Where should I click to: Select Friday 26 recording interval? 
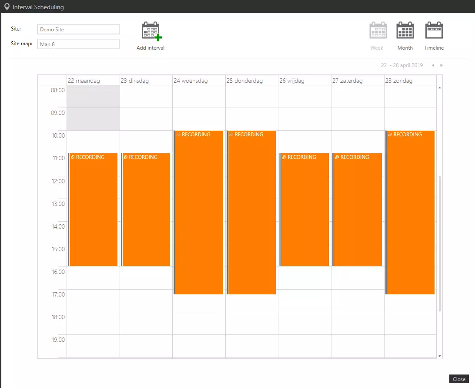click(x=304, y=209)
